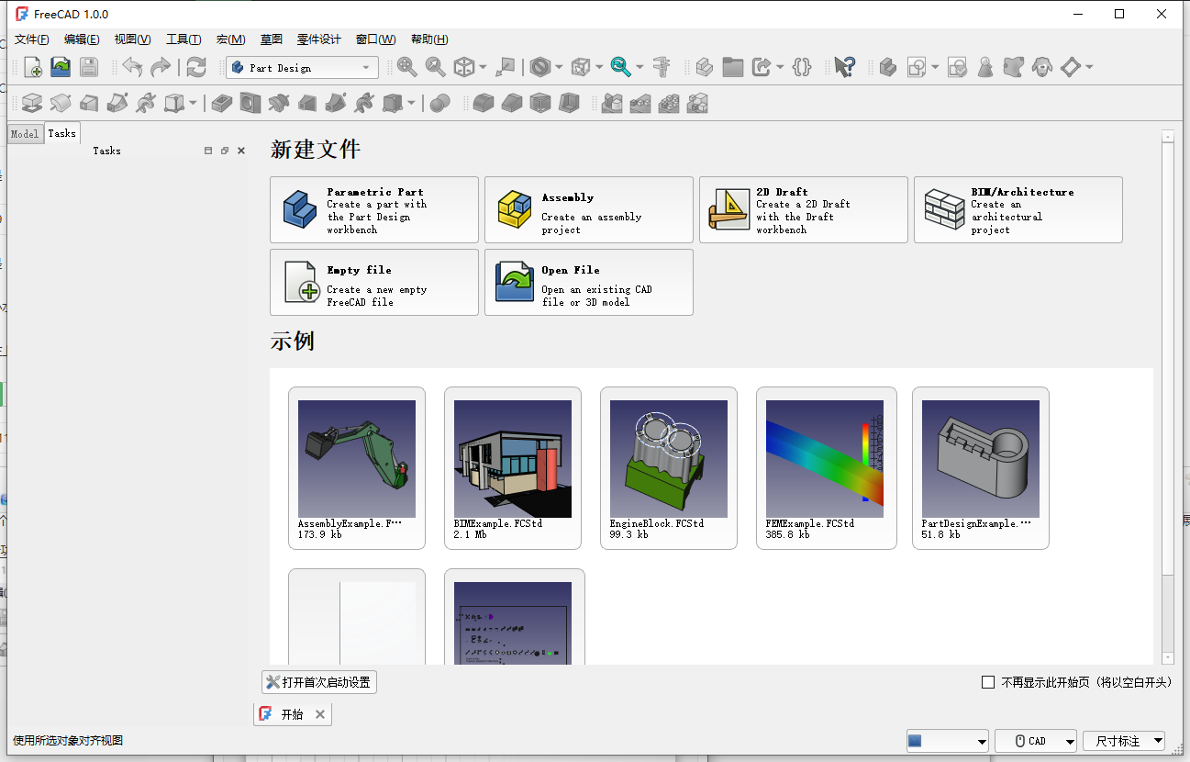Click the Empty file card
This screenshot has height=762, width=1190.
(374, 283)
